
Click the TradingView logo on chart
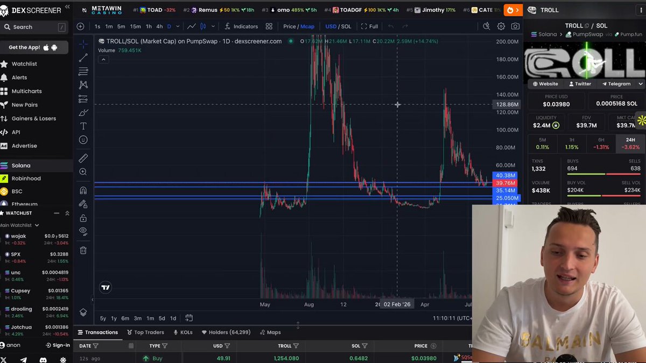pyautogui.click(x=106, y=287)
